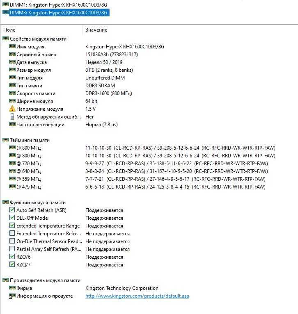This screenshot has height=314, width=298.
Task: Click the icon next to Тип памяти
Action: pos(12,85)
